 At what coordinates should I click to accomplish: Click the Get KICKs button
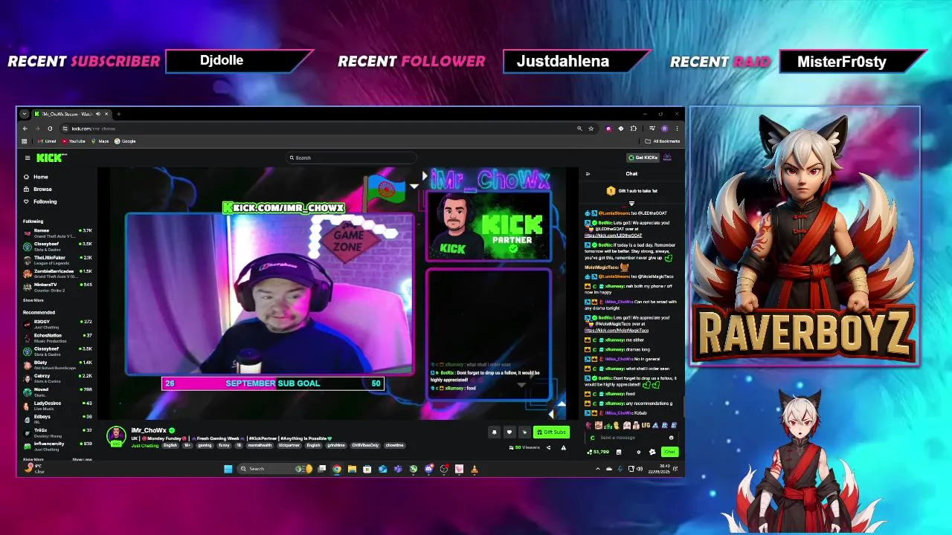(643, 158)
